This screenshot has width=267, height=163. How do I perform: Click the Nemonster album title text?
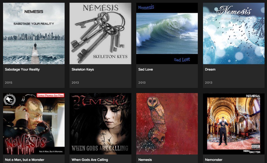click(x=214, y=160)
